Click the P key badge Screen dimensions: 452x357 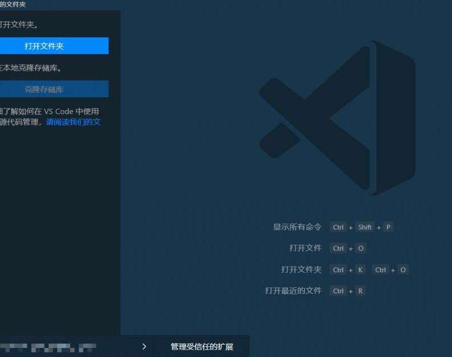[x=388, y=227]
